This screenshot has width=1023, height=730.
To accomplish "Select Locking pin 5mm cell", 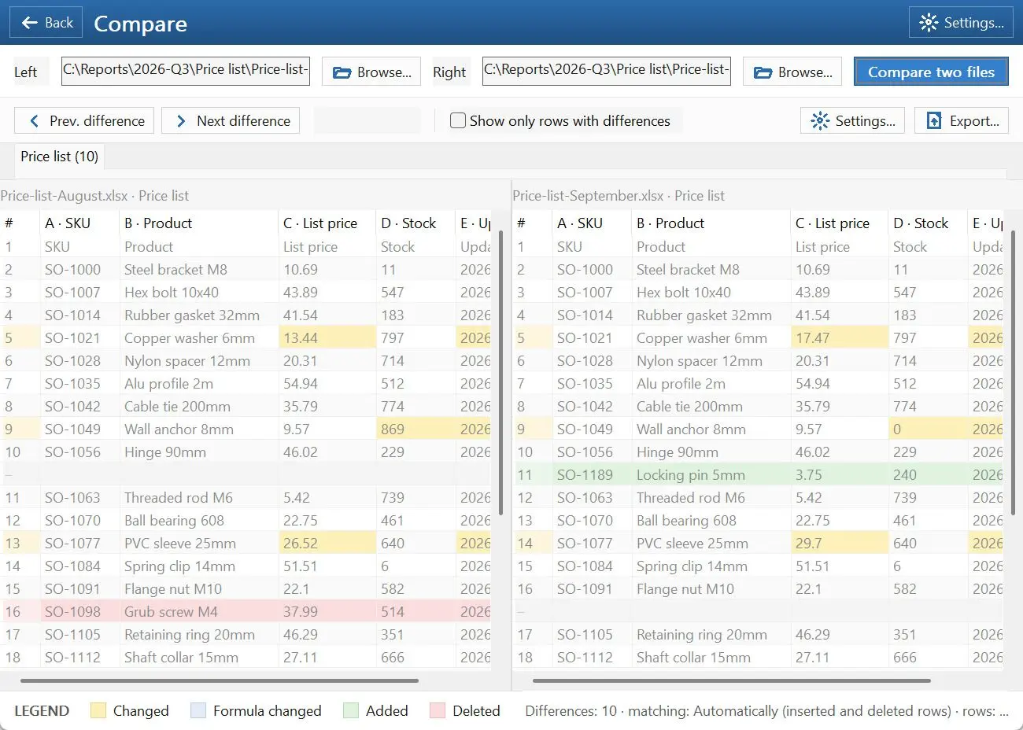I will [711, 474].
